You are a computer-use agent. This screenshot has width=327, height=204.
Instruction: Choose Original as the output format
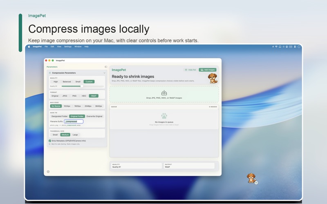[55, 96]
